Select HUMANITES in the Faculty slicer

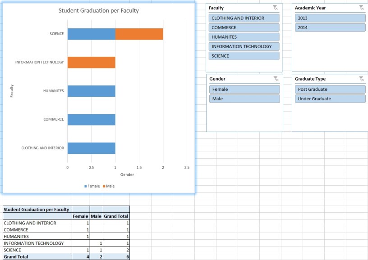point(244,37)
